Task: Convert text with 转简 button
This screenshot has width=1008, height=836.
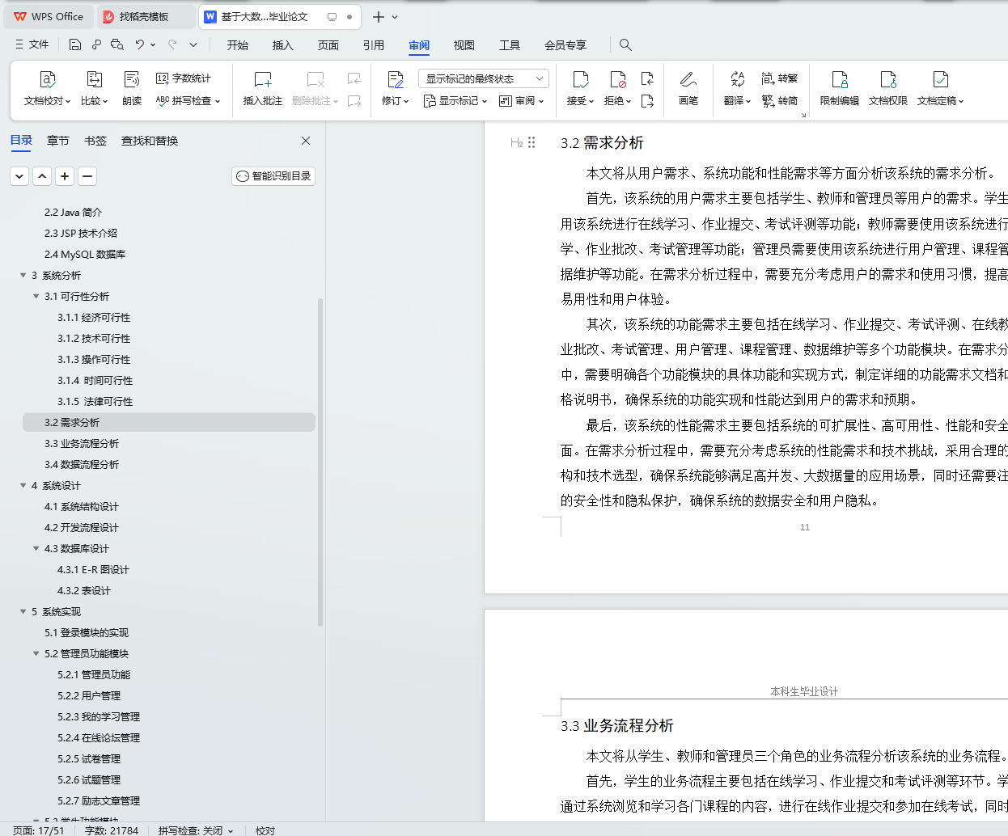Action: pos(780,101)
